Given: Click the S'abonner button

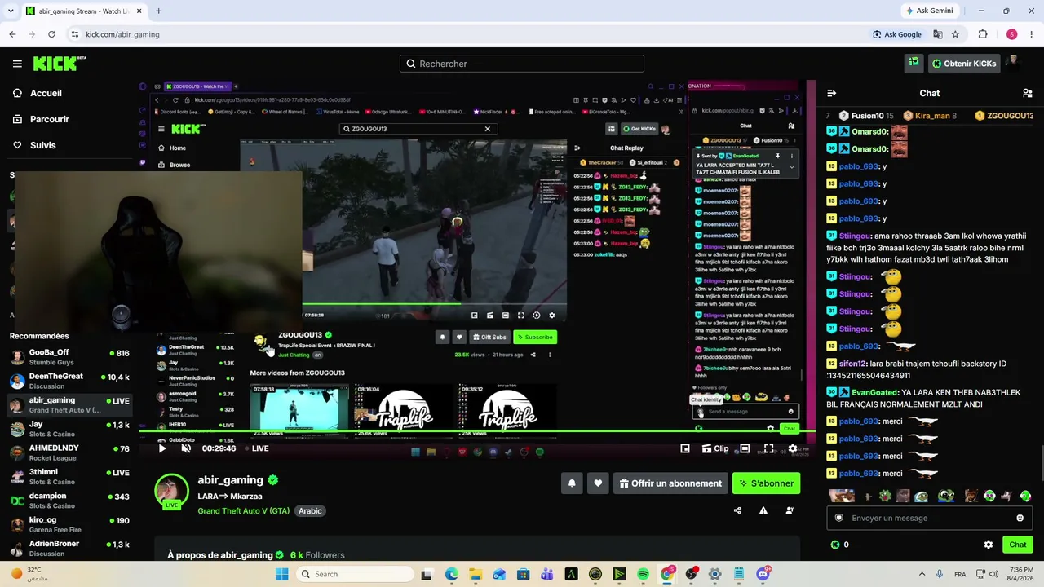Looking at the screenshot, I should [767, 483].
